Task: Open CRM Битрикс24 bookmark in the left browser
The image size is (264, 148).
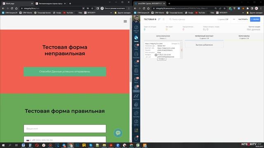Action: click(x=9, y=13)
